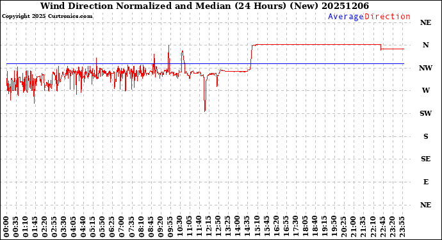This screenshot has width=442, height=240.
Task: Click the 18:05 time axis label
Action: [x=305, y=227]
